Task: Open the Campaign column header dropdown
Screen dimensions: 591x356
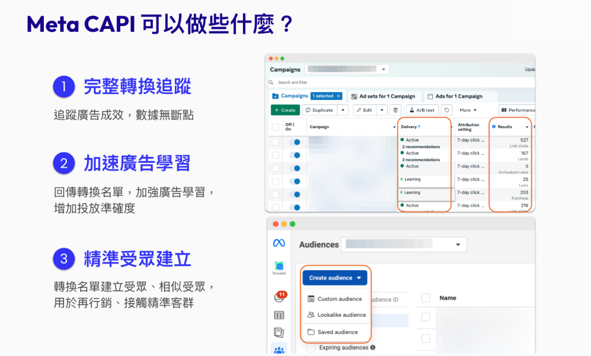Action: point(394,127)
